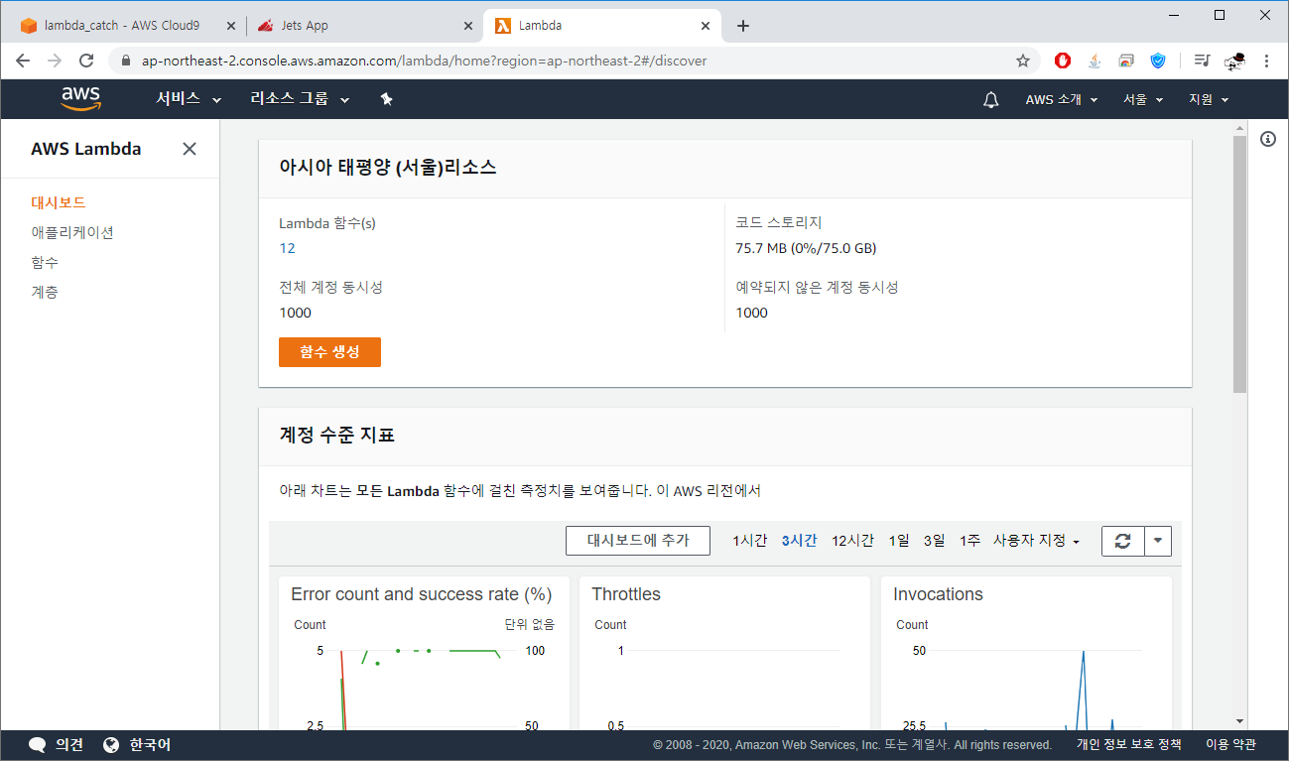Set time range to 1주

(x=969, y=541)
